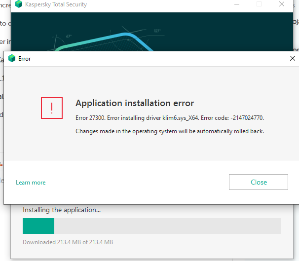This screenshot has height=261, width=299.
Task: Minimize the Kaspersky Total Security installer window
Action: (237, 4)
